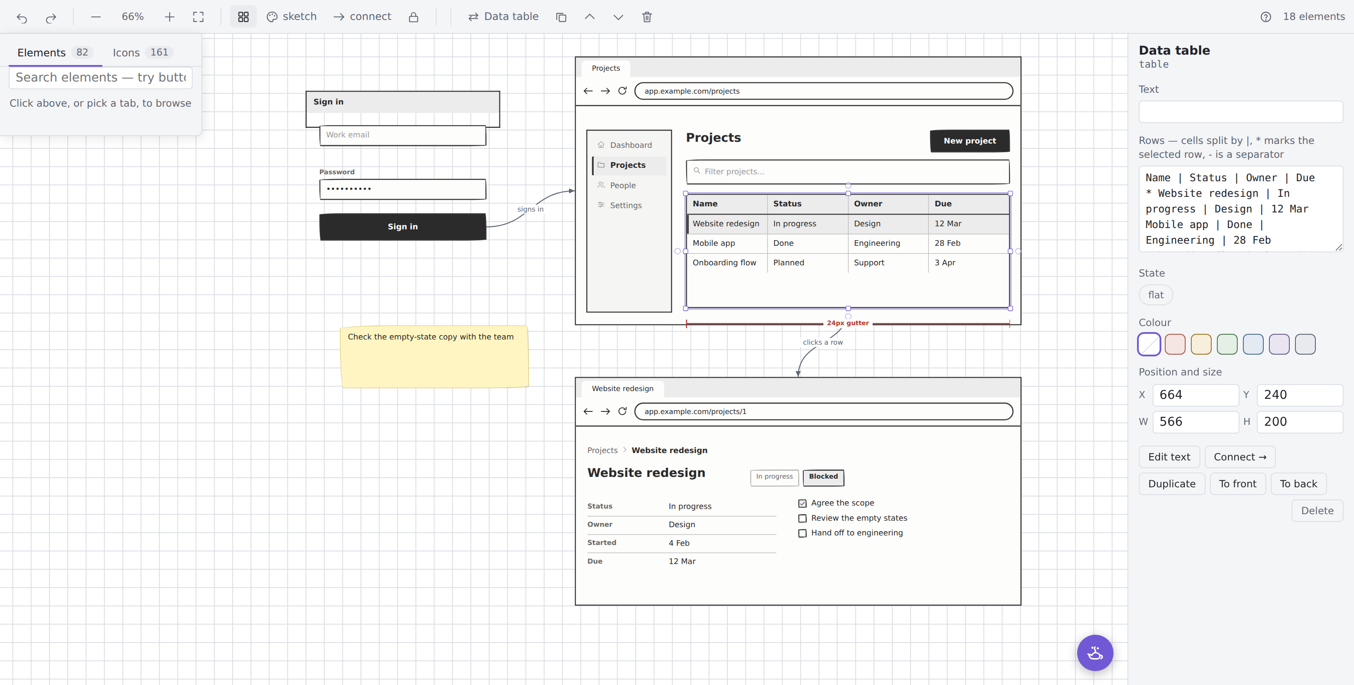
Task: Focus the Search elements field
Action: [101, 78]
